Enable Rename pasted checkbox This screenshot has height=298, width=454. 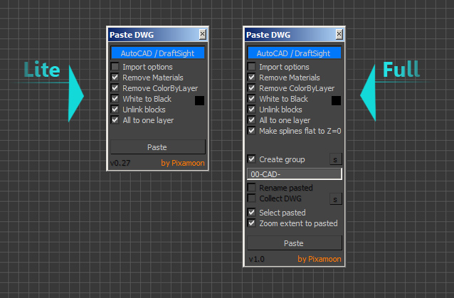(252, 188)
